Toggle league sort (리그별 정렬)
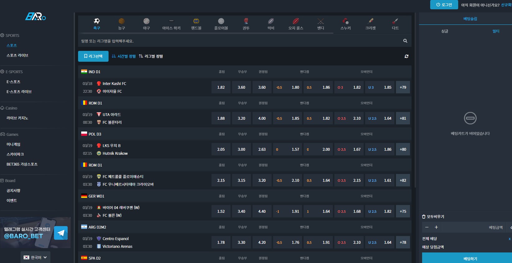 point(151,56)
